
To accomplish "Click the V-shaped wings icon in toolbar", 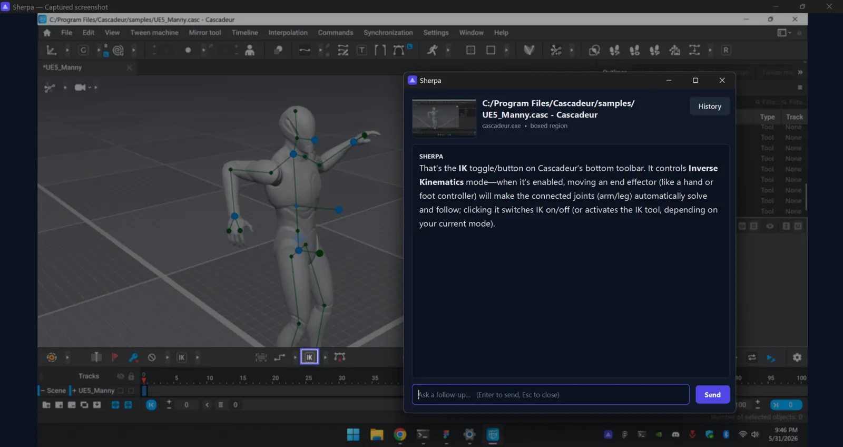I will [x=529, y=50].
